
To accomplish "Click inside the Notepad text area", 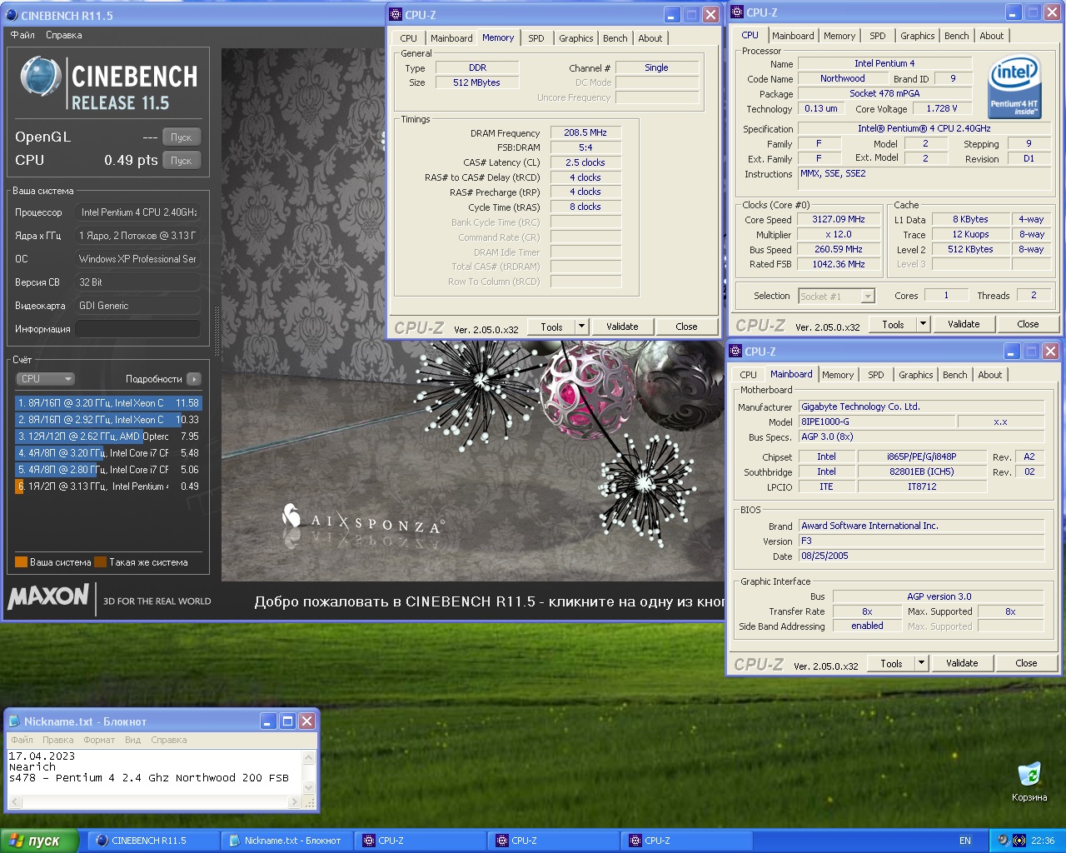I will [x=154, y=772].
